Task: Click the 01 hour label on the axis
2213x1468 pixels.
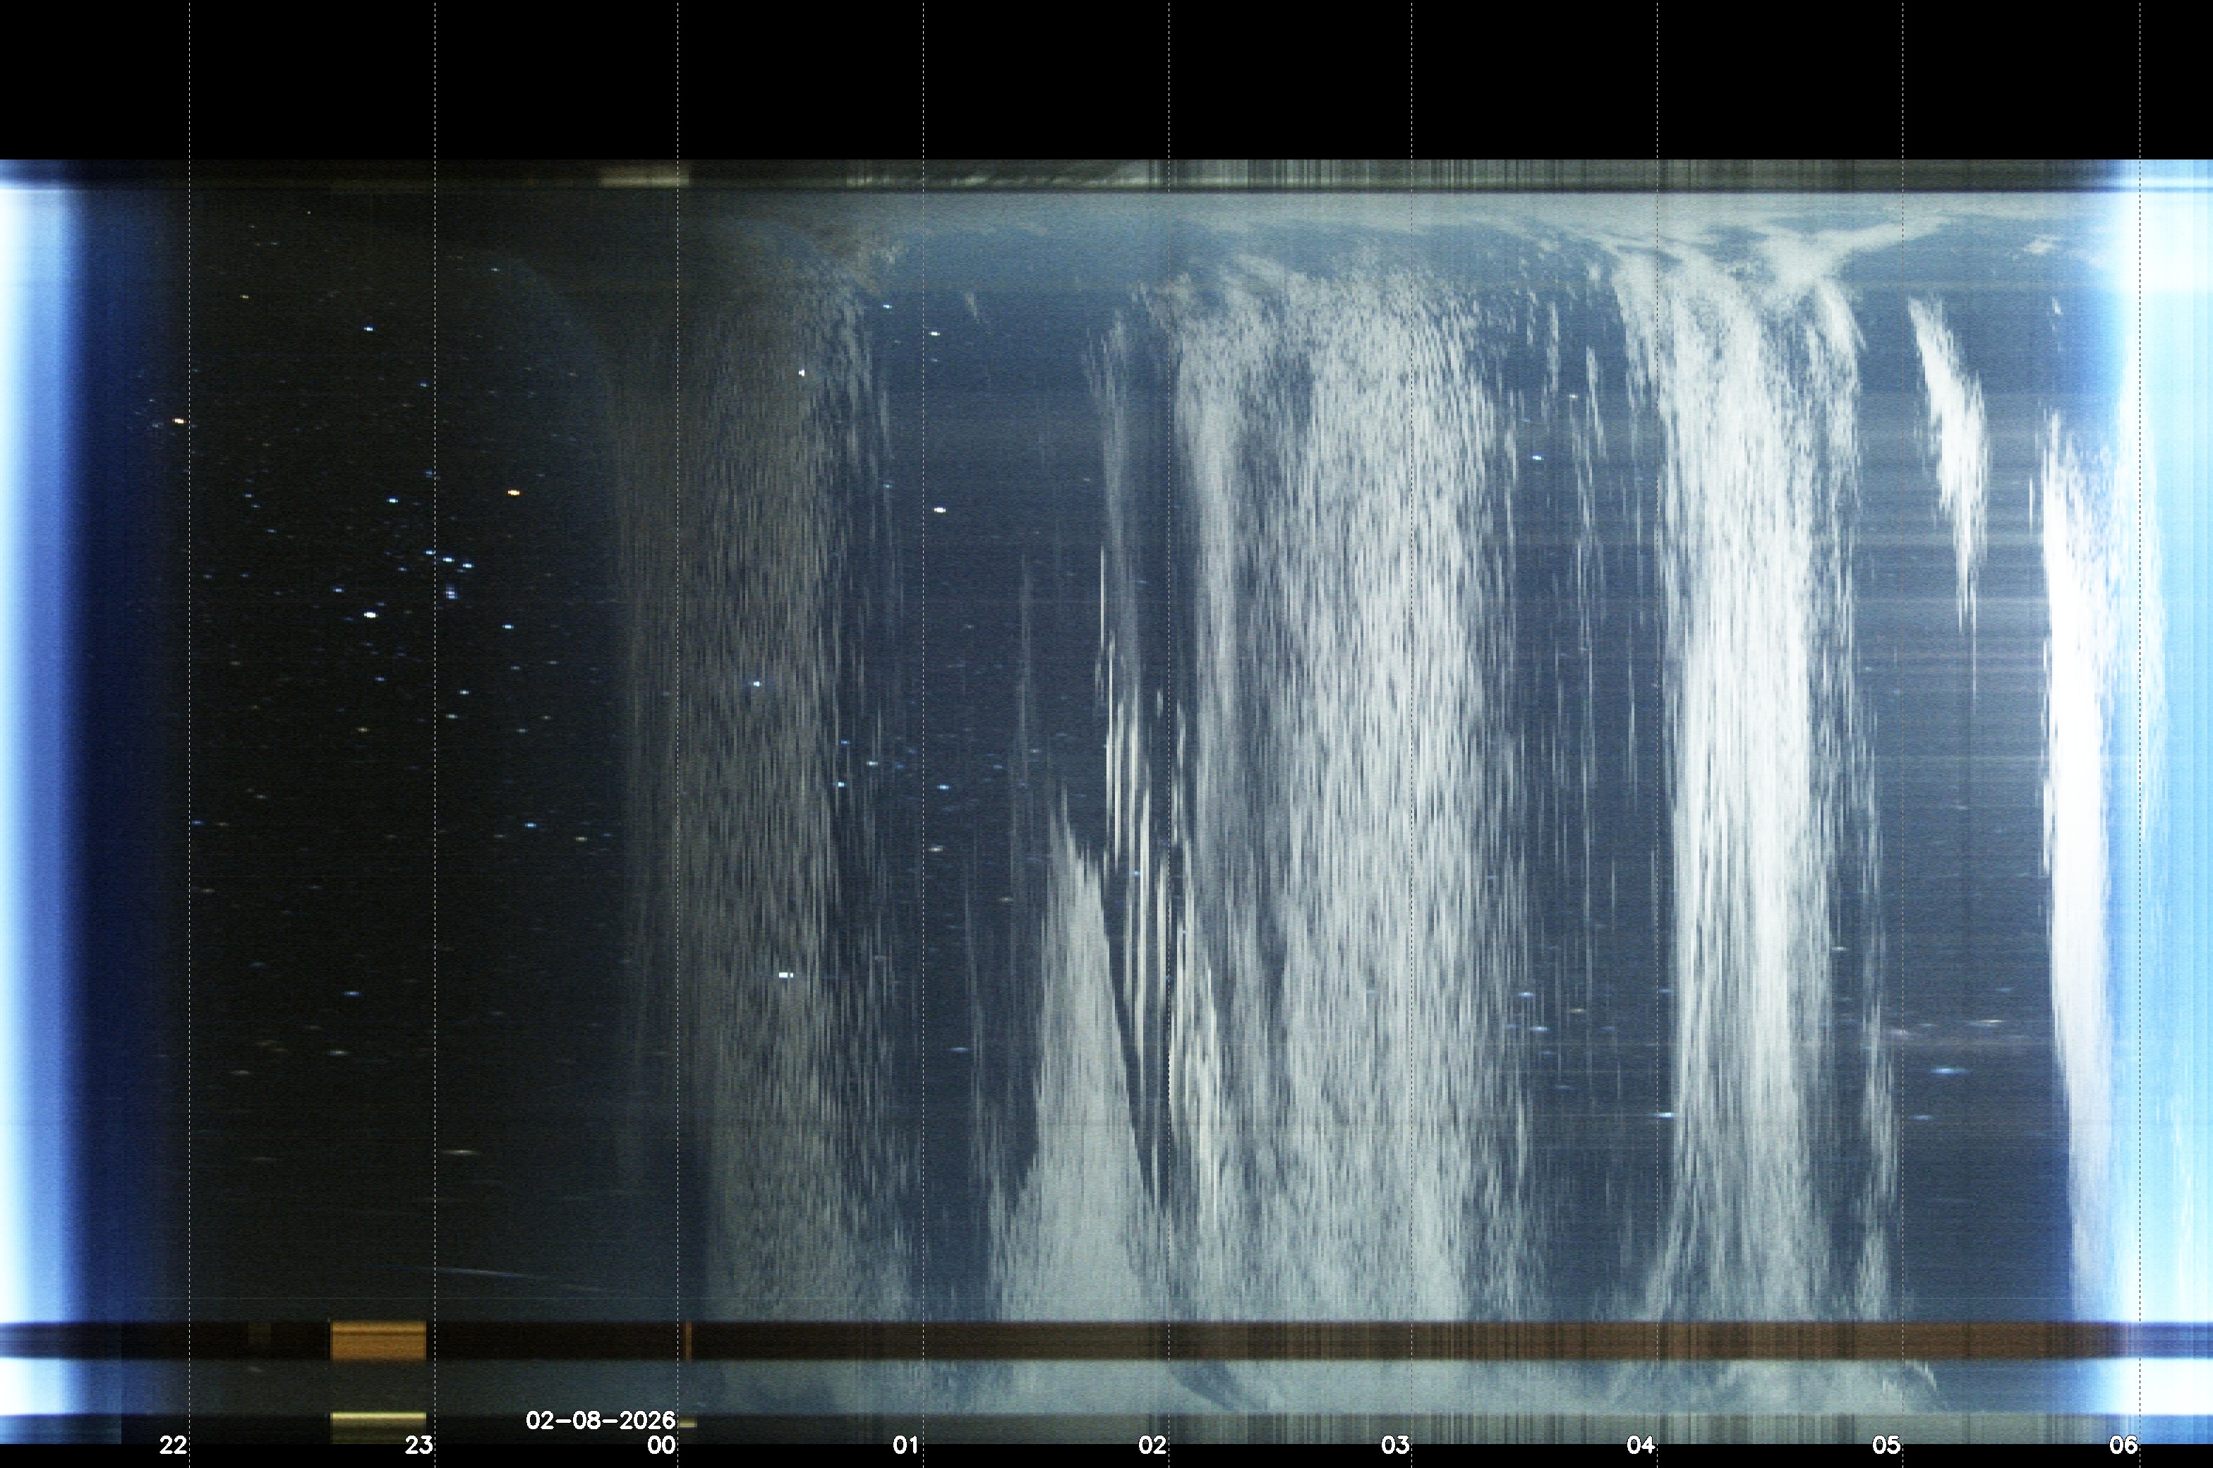Action: click(905, 1445)
